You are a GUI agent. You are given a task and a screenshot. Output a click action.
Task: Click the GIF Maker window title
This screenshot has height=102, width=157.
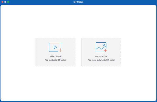[x=78, y=2]
